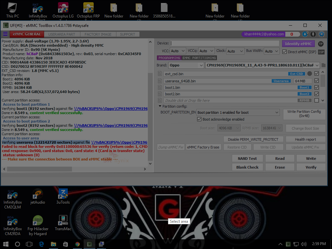Click the Health report button
The width and height of the screenshot is (332, 249).
(x=305, y=139)
